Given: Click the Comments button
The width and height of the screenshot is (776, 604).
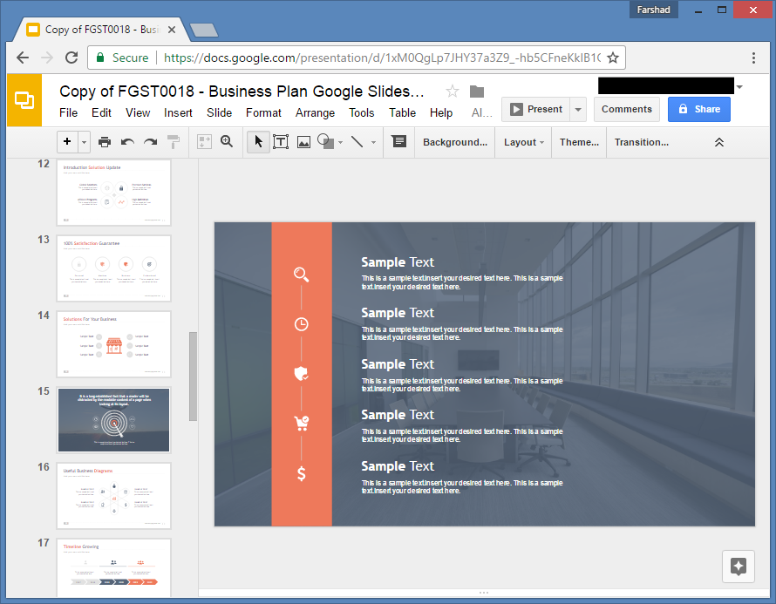Looking at the screenshot, I should [626, 109].
